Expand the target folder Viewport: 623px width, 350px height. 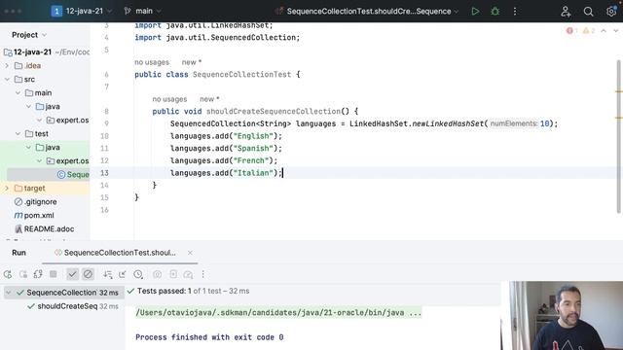7,188
